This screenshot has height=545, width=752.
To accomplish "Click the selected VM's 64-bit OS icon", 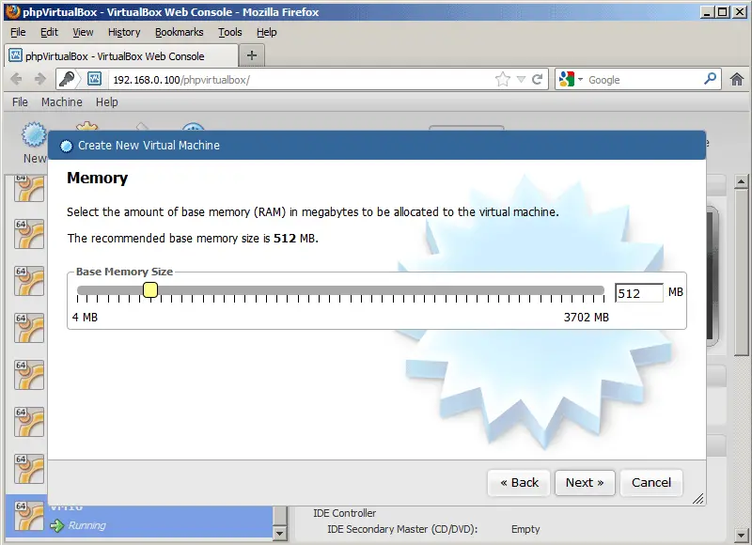I will [29, 516].
